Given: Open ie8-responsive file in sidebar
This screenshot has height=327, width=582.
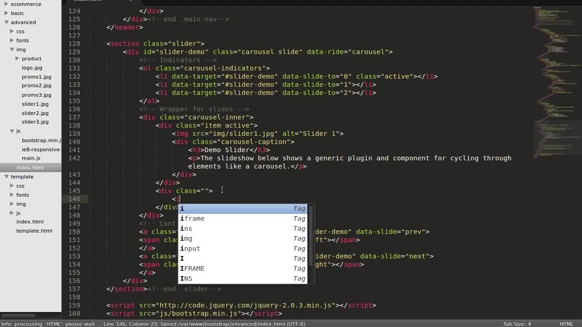Looking at the screenshot, I should point(41,149).
